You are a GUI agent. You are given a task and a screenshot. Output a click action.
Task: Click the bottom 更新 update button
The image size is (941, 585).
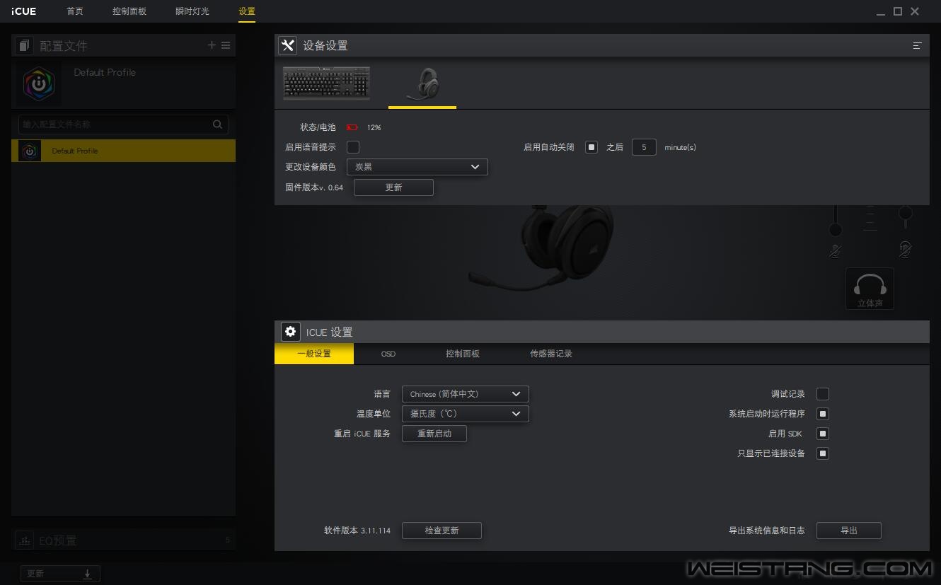tap(60, 574)
